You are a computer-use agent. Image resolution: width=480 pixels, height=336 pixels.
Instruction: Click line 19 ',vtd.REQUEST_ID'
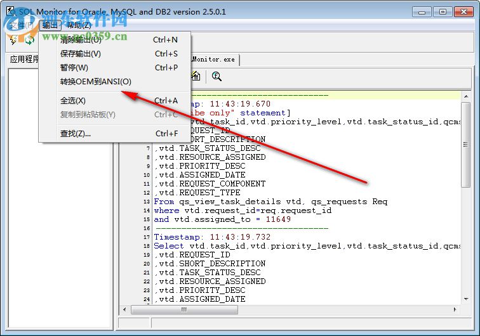tap(192, 255)
